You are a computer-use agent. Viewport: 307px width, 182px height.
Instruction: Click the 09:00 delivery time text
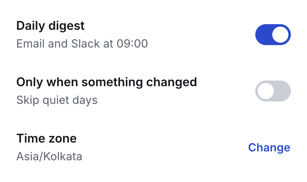[132, 43]
